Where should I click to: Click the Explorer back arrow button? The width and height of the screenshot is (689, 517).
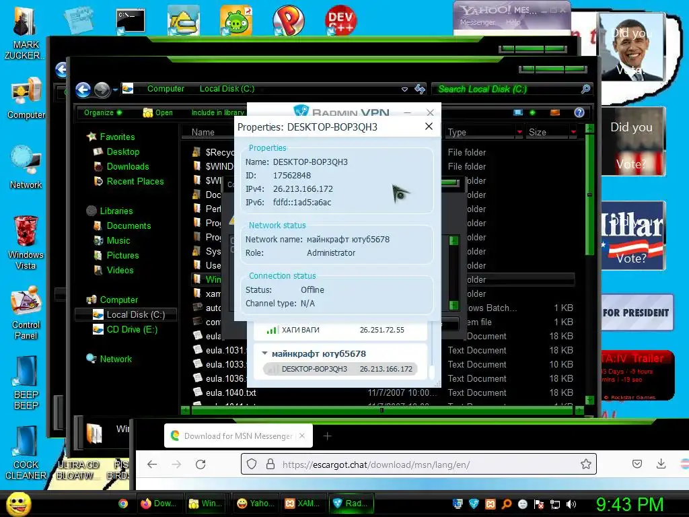pyautogui.click(x=83, y=90)
